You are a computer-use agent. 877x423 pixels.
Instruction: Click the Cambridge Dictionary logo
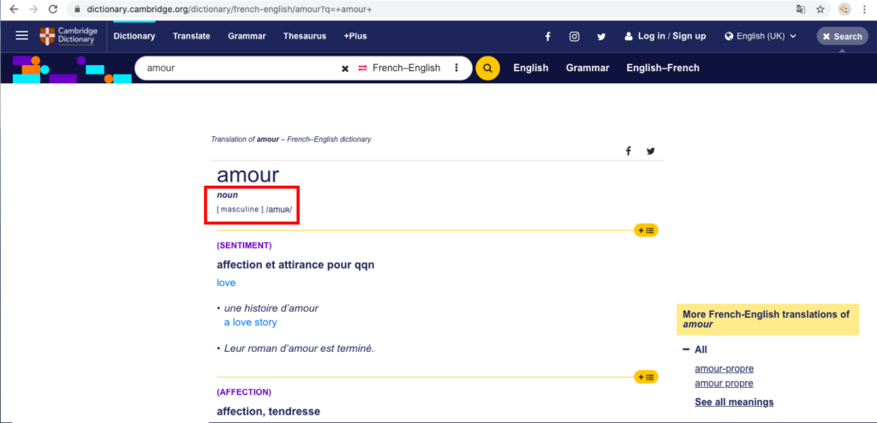click(69, 36)
